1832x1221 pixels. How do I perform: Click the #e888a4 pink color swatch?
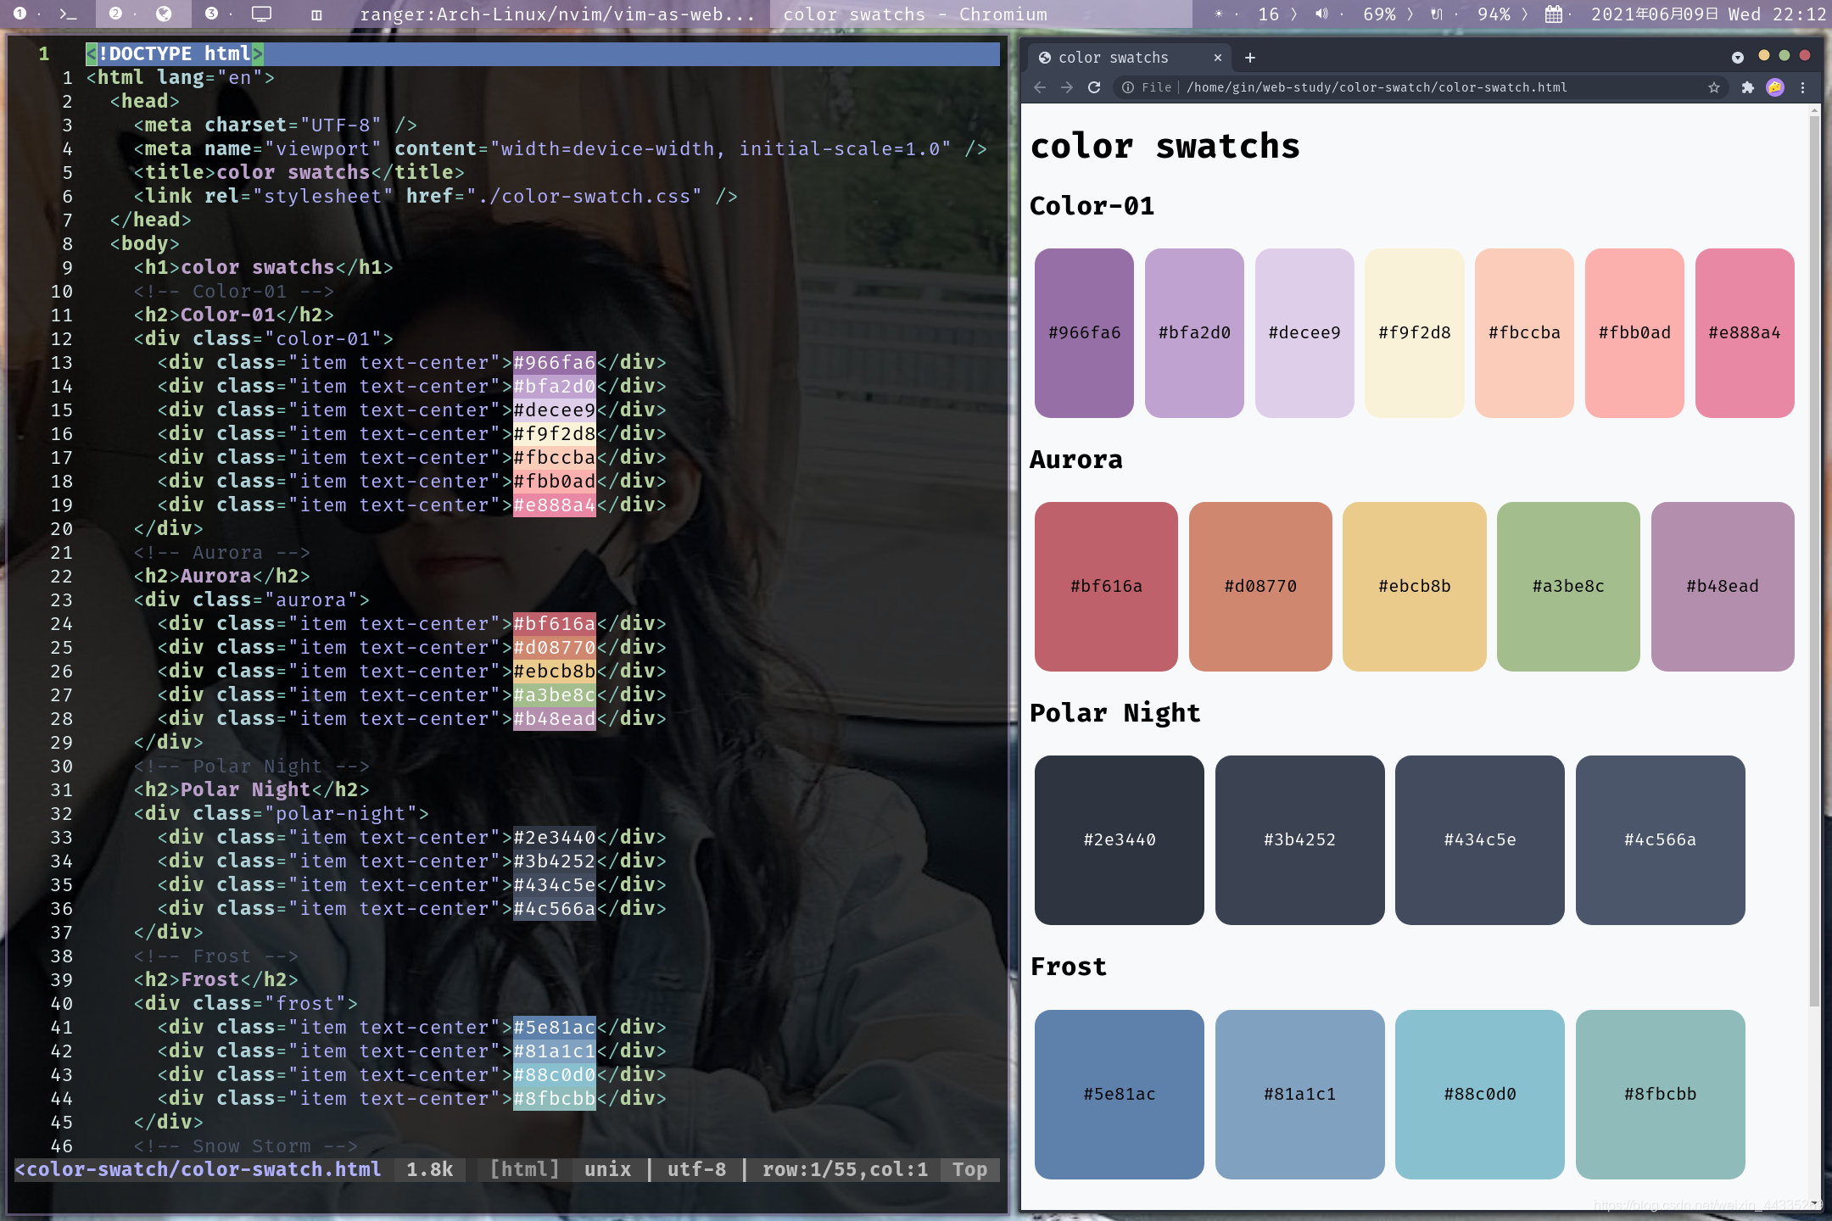(1744, 332)
